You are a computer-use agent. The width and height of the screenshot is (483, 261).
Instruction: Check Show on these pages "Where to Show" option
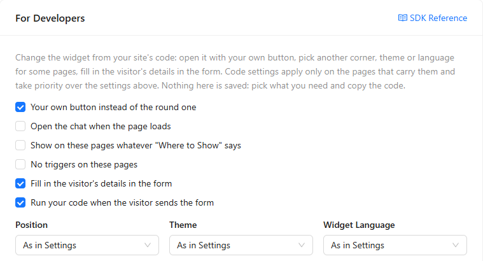click(20, 145)
